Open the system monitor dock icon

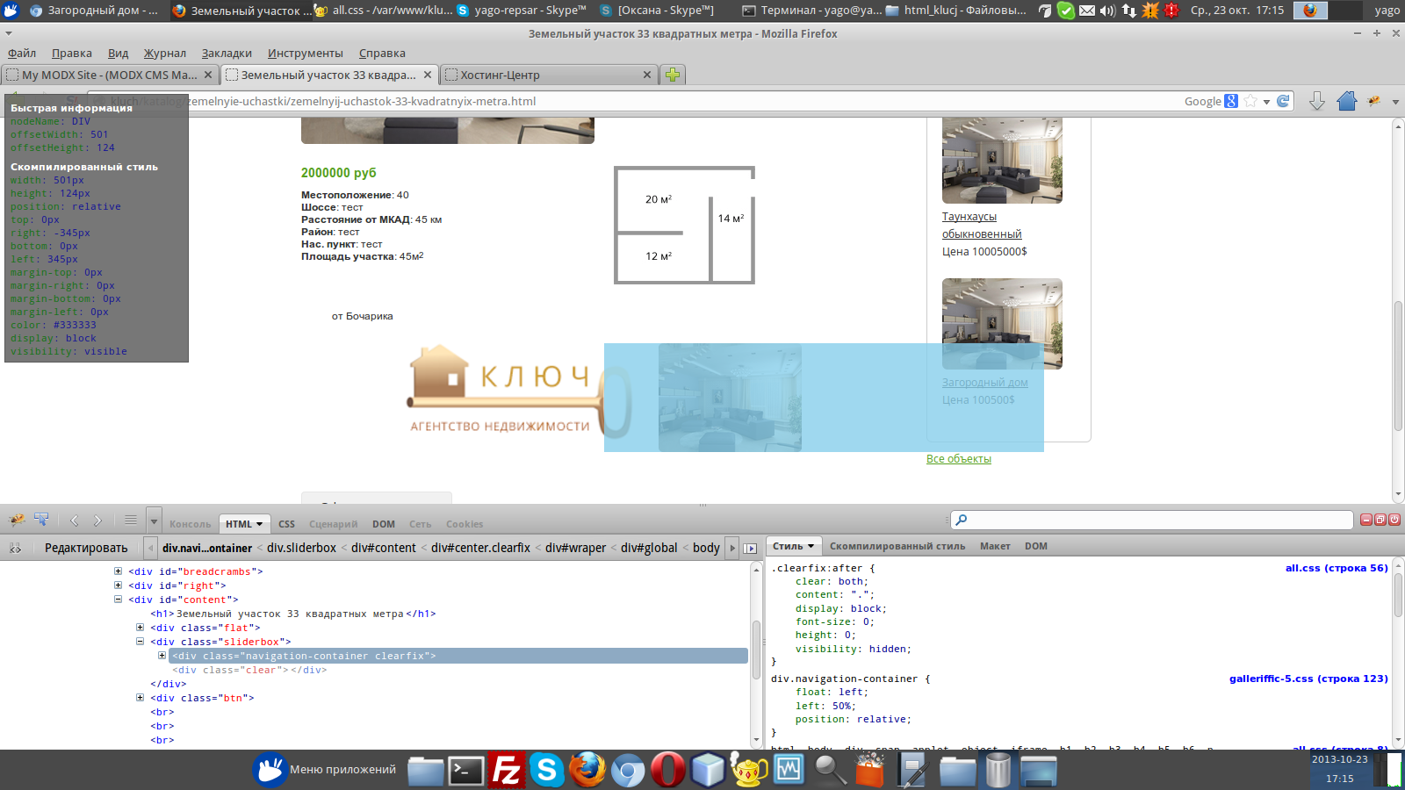(789, 770)
